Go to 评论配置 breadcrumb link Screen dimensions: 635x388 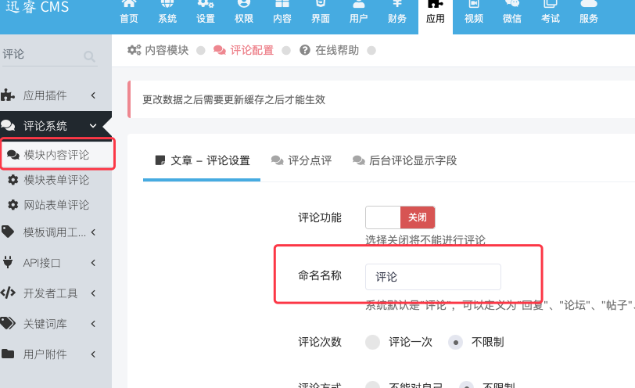point(252,50)
